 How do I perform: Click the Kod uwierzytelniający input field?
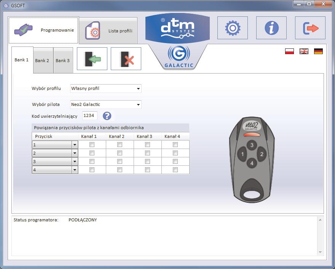click(90, 116)
